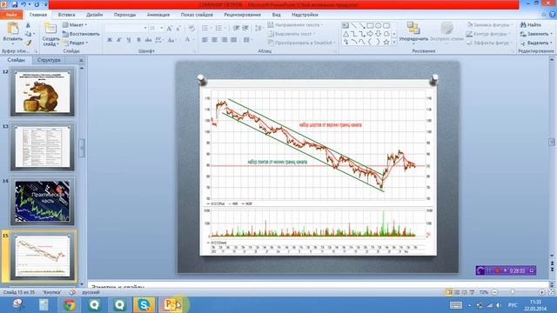This screenshot has height=313, width=557.
Task: Select the triangle shape in gallery
Action: (x=346, y=34)
